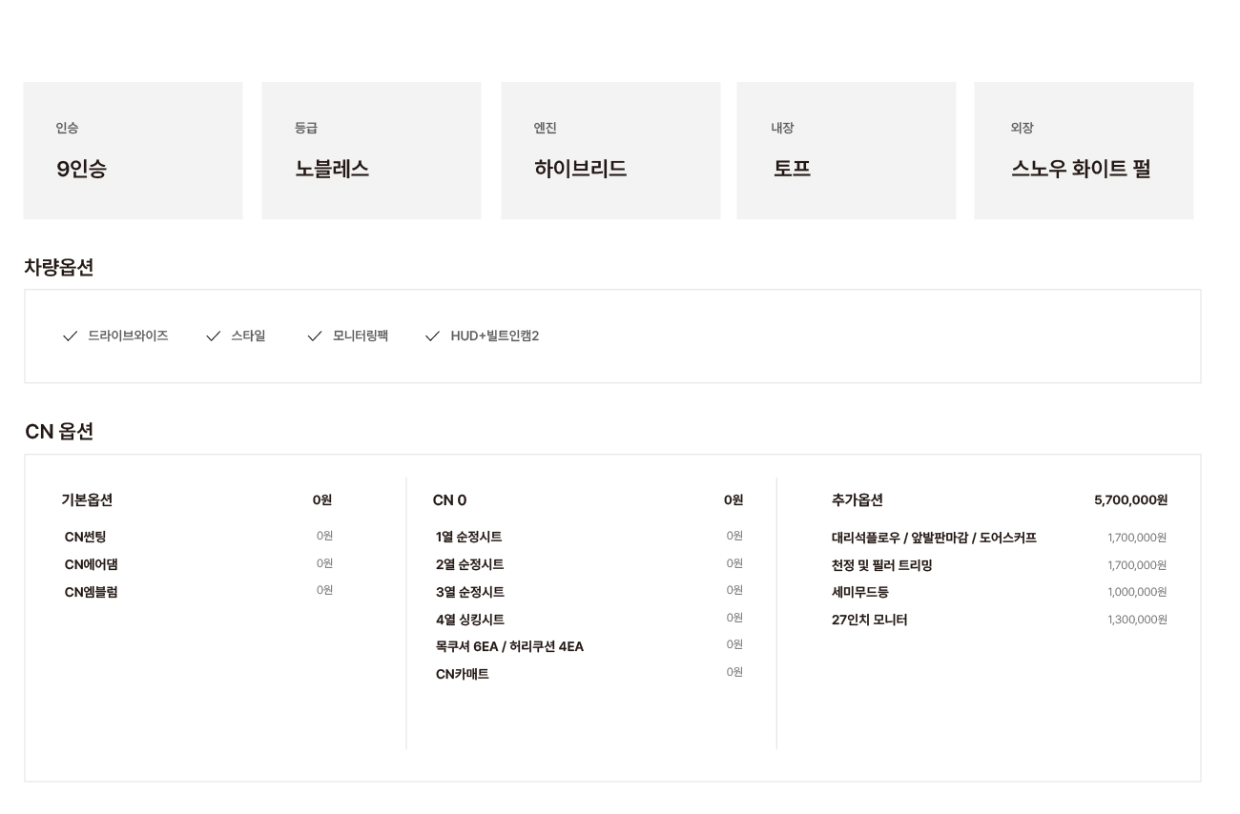1240x814 pixels.
Task: Select the 4열 싱킹시트 row
Action: pyautogui.click(x=589, y=620)
